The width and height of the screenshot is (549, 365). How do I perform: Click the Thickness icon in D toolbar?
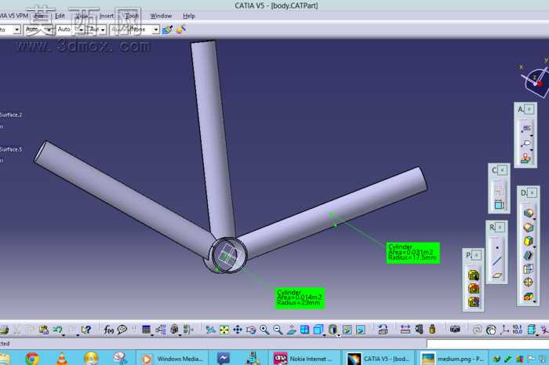(529, 268)
